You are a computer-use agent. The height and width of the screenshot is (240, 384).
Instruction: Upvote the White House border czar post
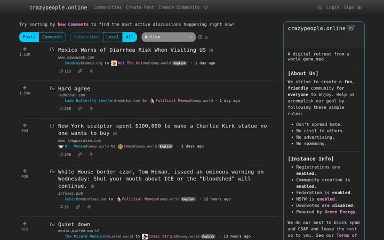pos(25,171)
